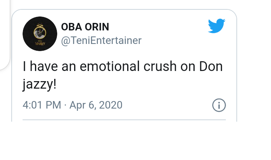Click the partial rounded panel at left edge
Image resolution: width=271 pixels, height=160 pixels.
[x=5, y=35]
